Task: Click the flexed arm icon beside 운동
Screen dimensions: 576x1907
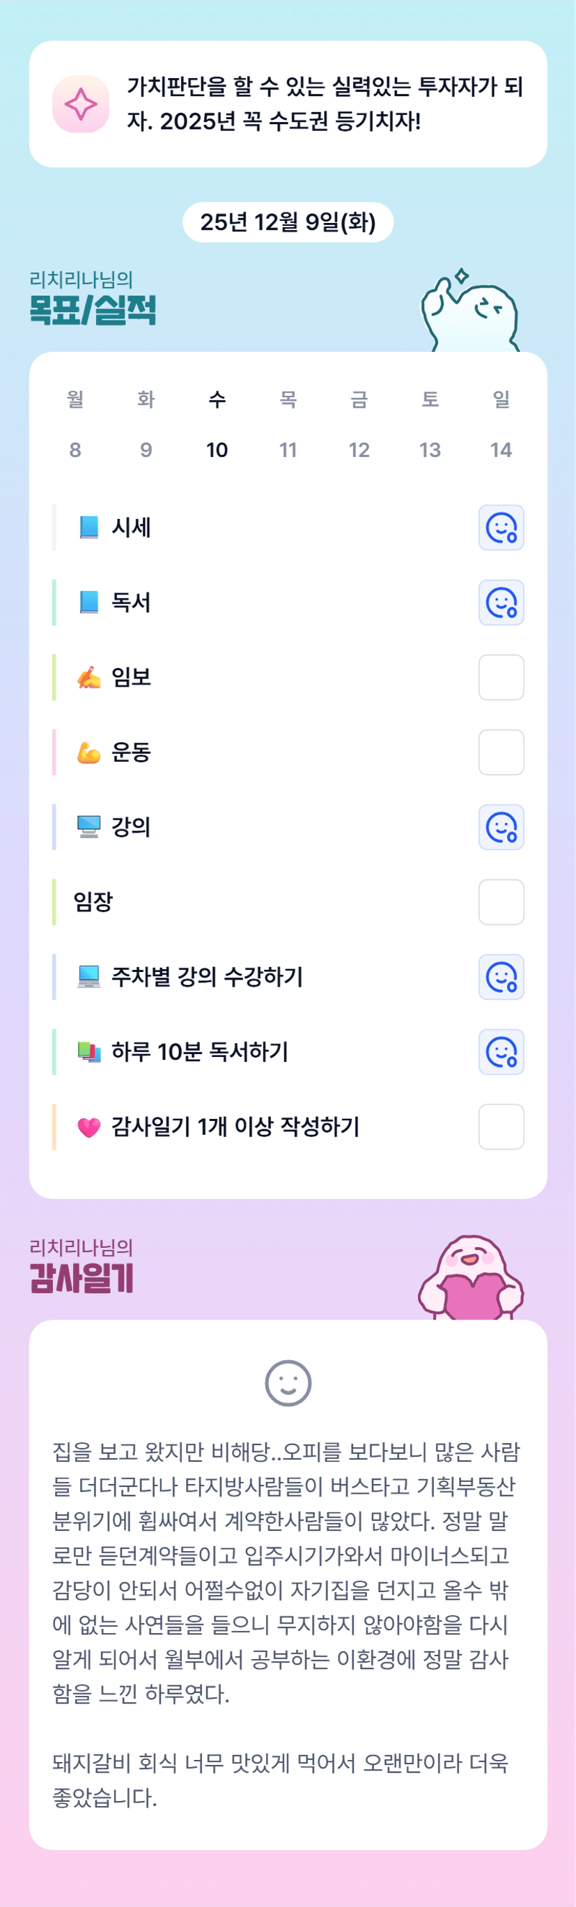Action: click(89, 752)
